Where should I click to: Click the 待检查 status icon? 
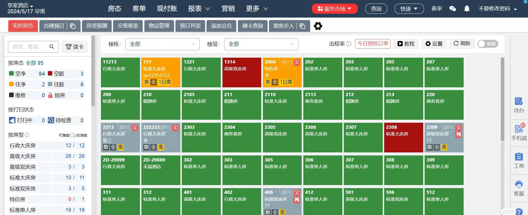click(x=51, y=120)
